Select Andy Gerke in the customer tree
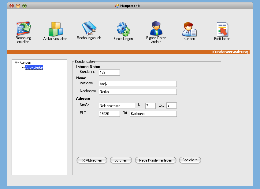Image resolution: width=260 pixels, height=189 pixels. (x=34, y=67)
